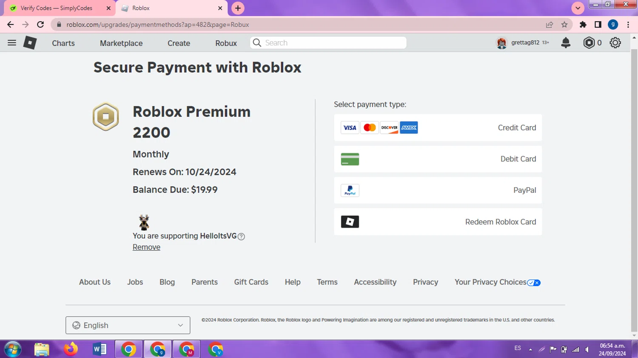
Task: Open the Chrome extensions puzzle icon
Action: tap(583, 25)
